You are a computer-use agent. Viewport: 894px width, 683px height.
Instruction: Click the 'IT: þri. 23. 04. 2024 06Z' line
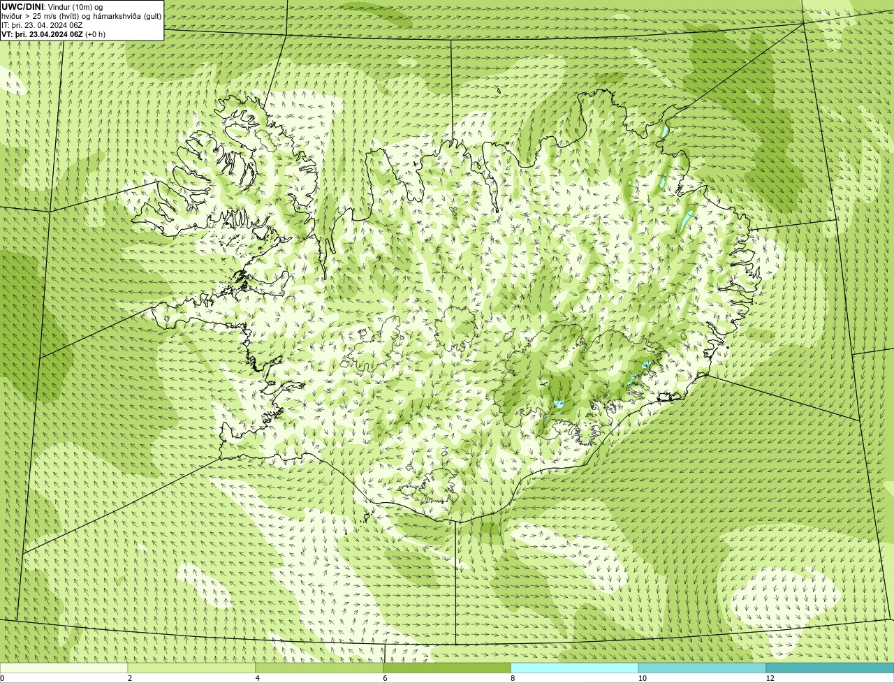42,25
